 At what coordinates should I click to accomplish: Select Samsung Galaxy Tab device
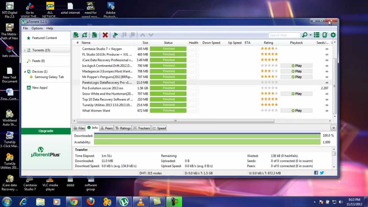point(49,77)
